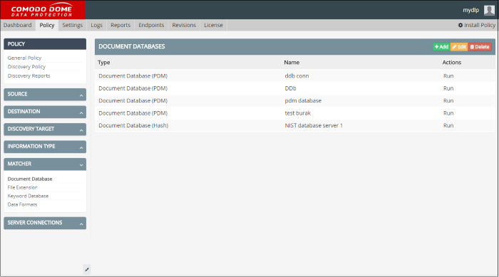Open General Policy link
Image resolution: width=499 pixels, height=277 pixels.
24,58
